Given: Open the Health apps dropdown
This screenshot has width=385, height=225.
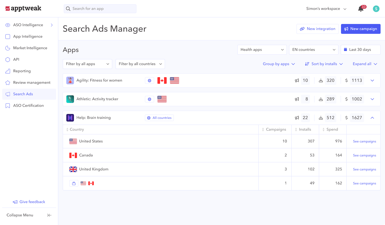Looking at the screenshot, I should click(x=262, y=50).
